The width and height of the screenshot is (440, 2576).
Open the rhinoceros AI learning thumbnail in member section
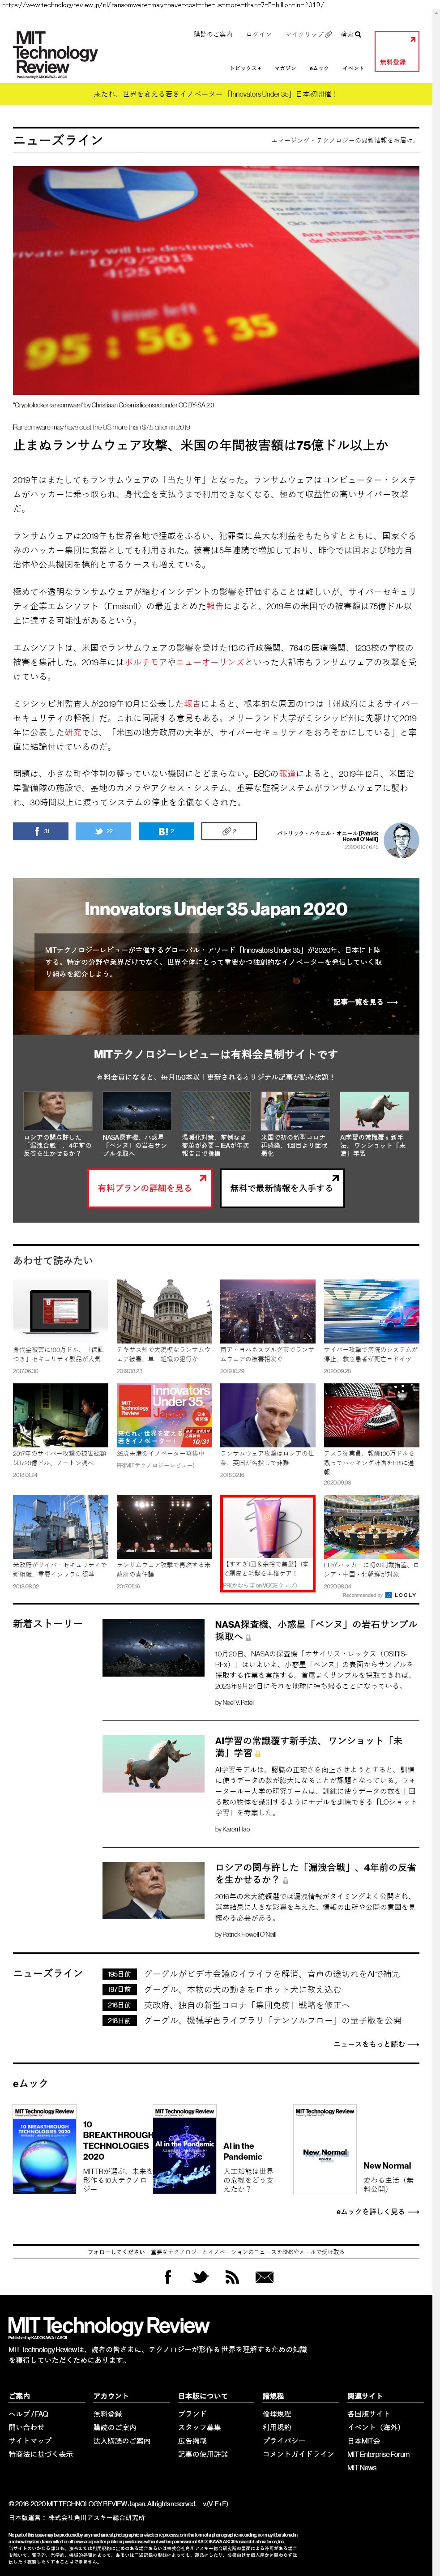[x=374, y=1111]
